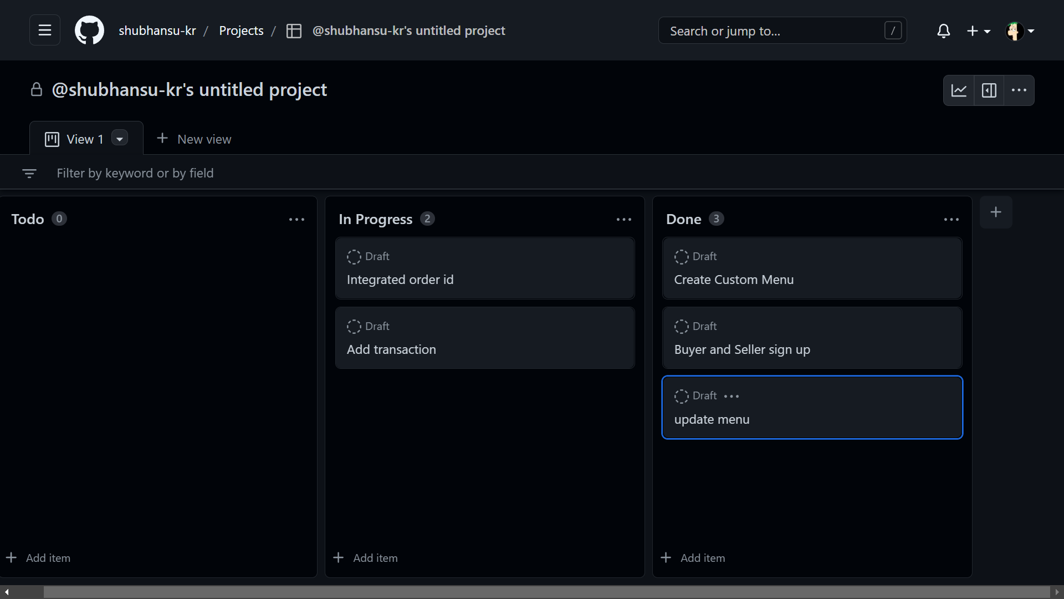
Task: Click the filter lines icon
Action: pyautogui.click(x=29, y=174)
